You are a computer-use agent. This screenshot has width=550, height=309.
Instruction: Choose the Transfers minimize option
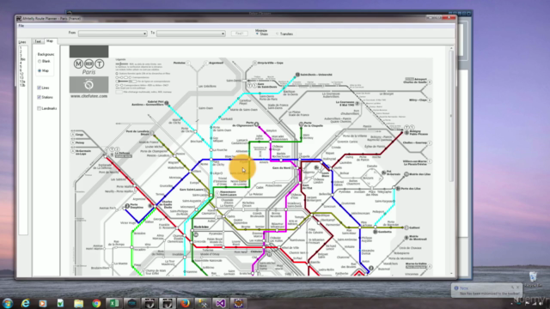[x=278, y=34]
